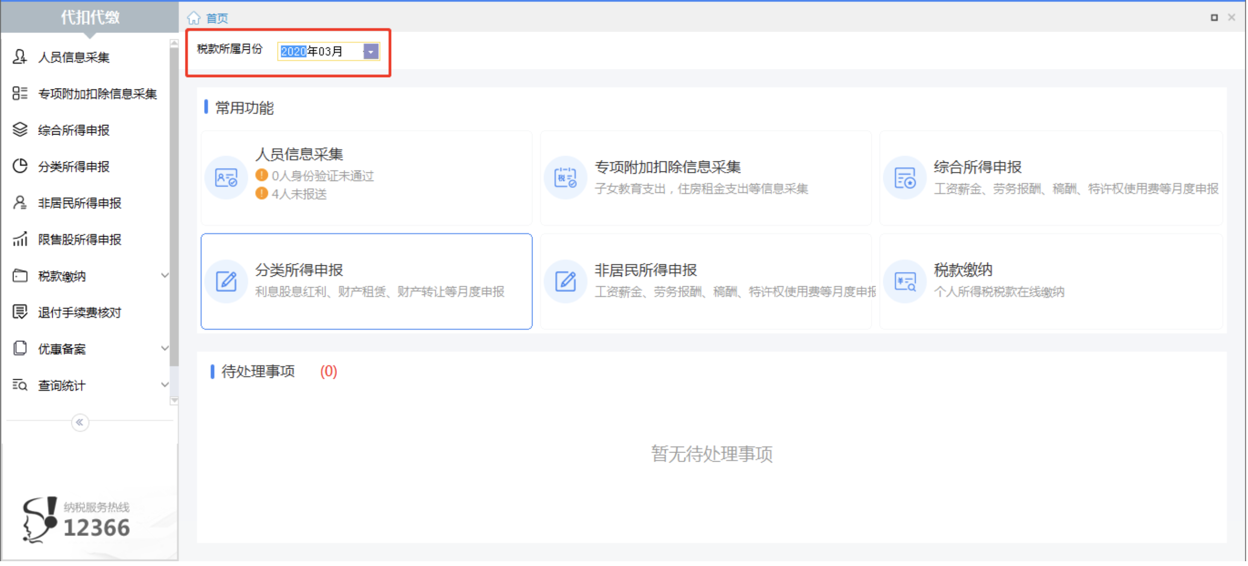The width and height of the screenshot is (1248, 566).
Task: Expand the 税款缴纳 sidebar chevron
Action: [x=165, y=275]
